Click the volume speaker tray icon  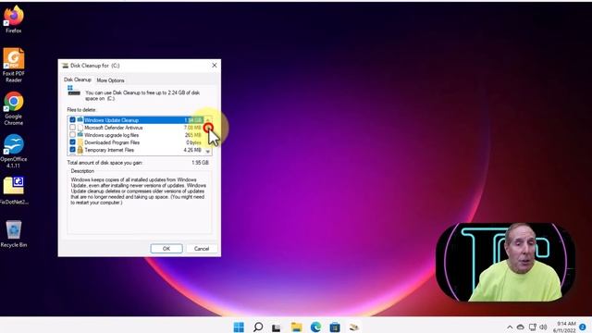coord(543,327)
